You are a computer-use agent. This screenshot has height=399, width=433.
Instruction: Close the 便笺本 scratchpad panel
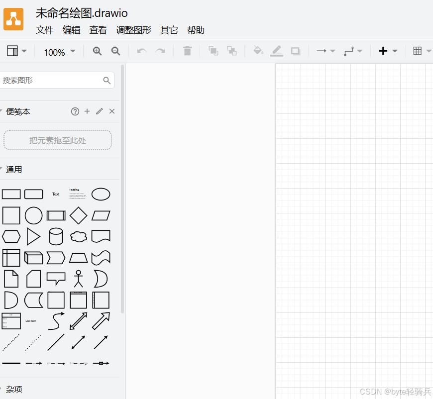click(111, 111)
